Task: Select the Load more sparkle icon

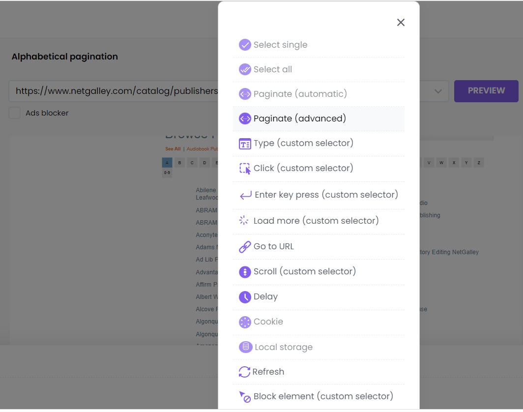Action: [x=245, y=221]
